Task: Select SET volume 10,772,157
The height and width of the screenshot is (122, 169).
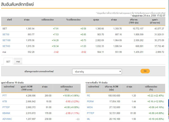Action: 138,28
